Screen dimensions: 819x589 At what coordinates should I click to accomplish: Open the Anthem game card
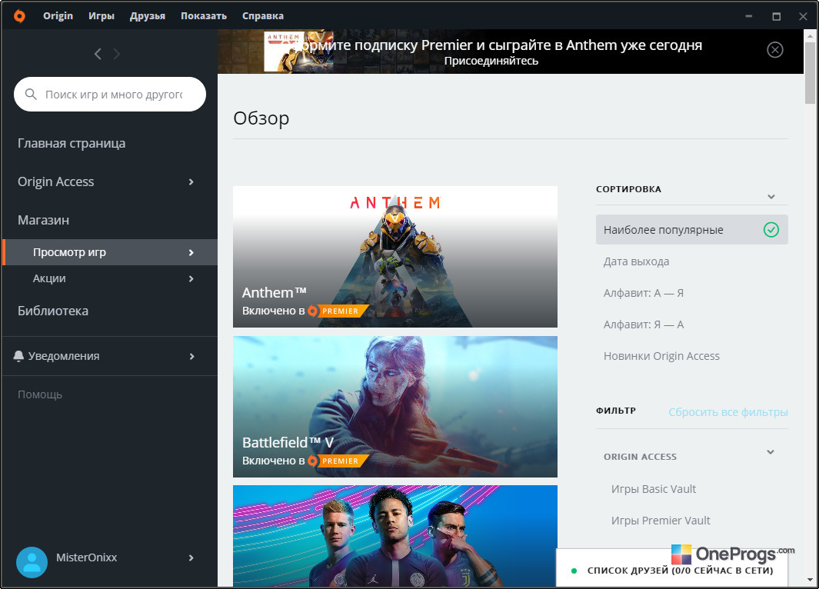[395, 257]
